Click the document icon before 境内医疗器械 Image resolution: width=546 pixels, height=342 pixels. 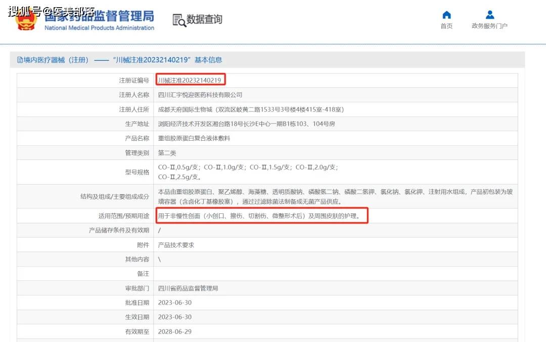(20, 60)
